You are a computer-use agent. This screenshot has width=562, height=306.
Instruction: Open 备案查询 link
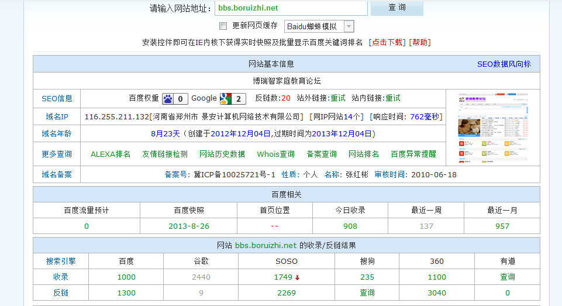[322, 154]
